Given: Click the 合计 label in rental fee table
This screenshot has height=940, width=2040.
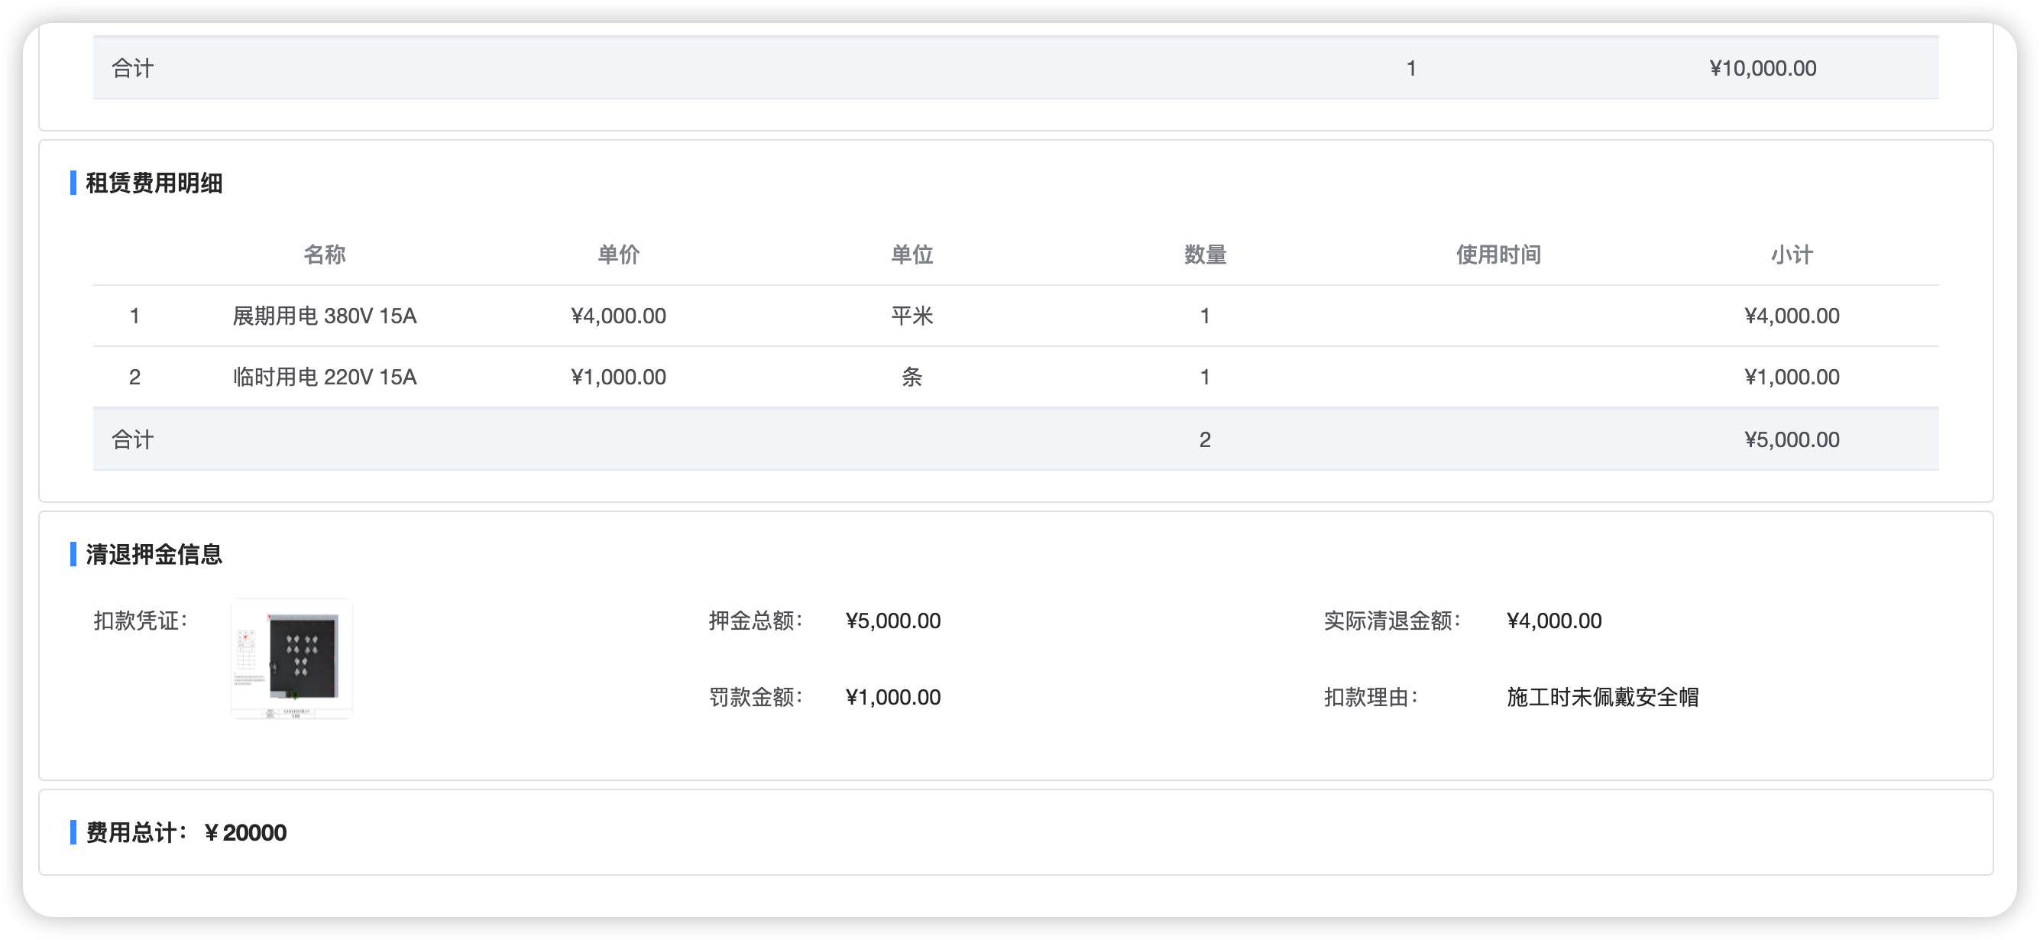Looking at the screenshot, I should point(132,439).
